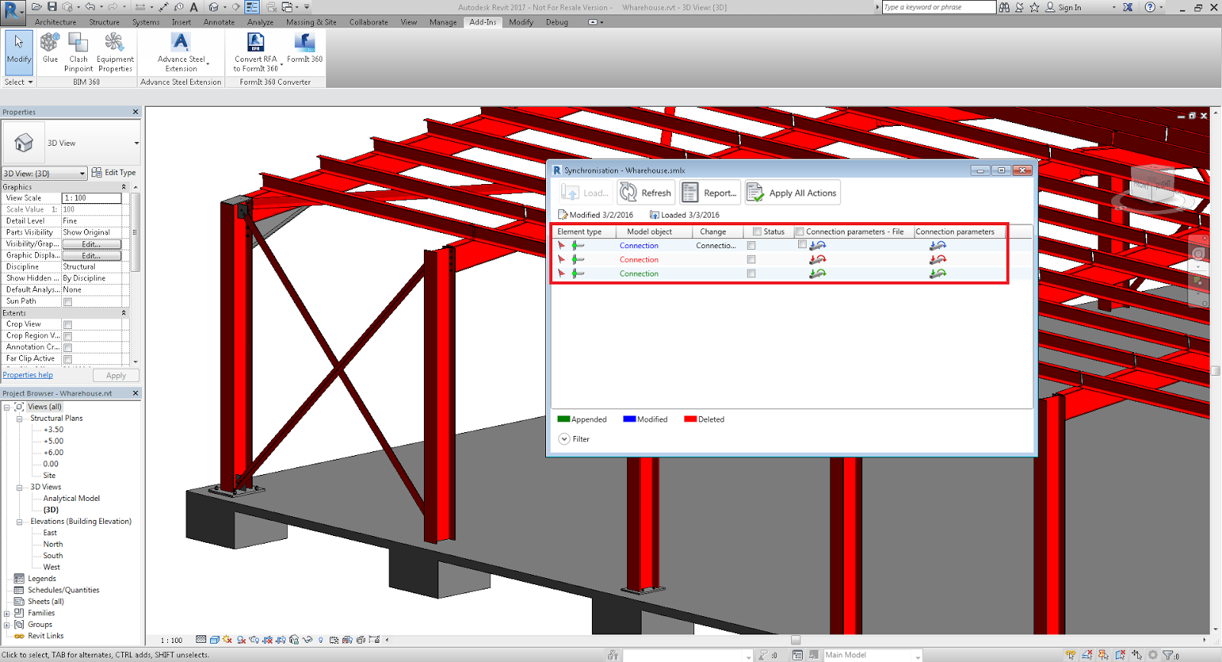Click the View Scale value field
The image size is (1222, 662).
pyautogui.click(x=91, y=198)
